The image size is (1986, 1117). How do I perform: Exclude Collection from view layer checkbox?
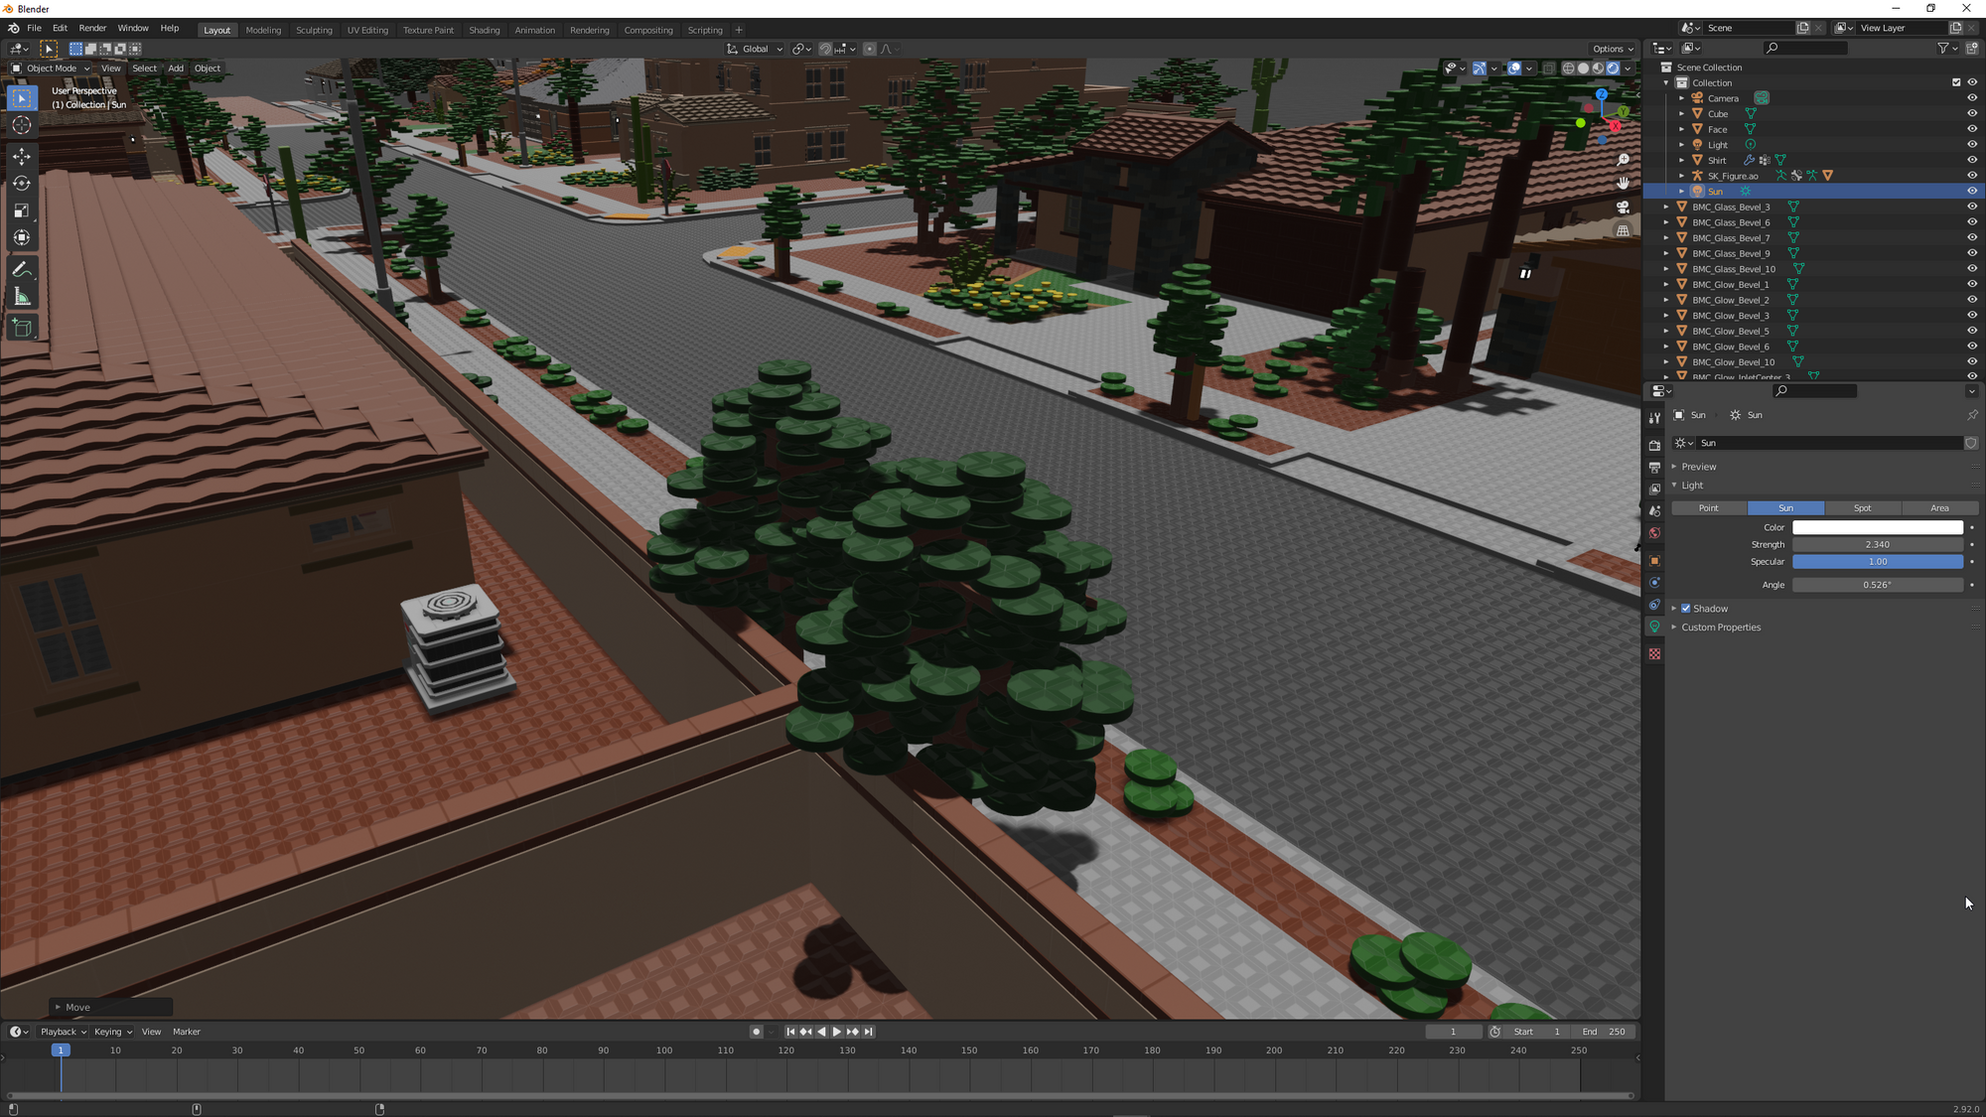[x=1956, y=82]
